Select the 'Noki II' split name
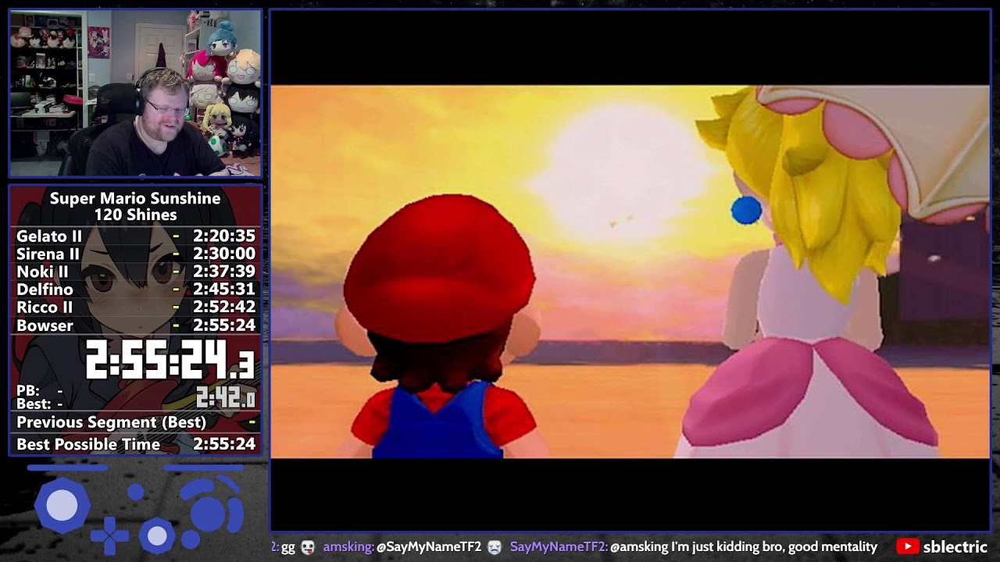This screenshot has height=562, width=1000. (42, 272)
